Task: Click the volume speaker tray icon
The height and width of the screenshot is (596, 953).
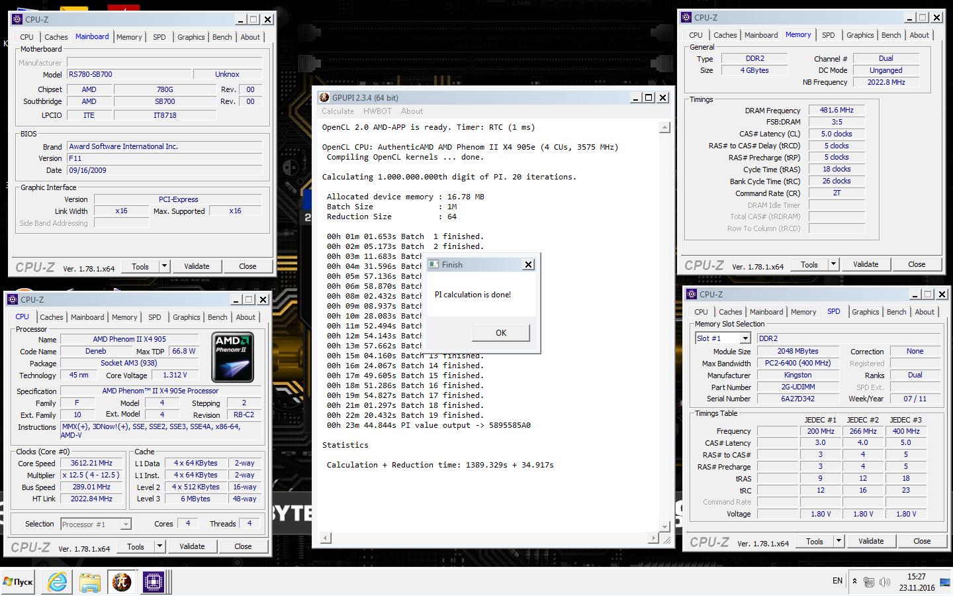Action: pyautogui.click(x=885, y=582)
